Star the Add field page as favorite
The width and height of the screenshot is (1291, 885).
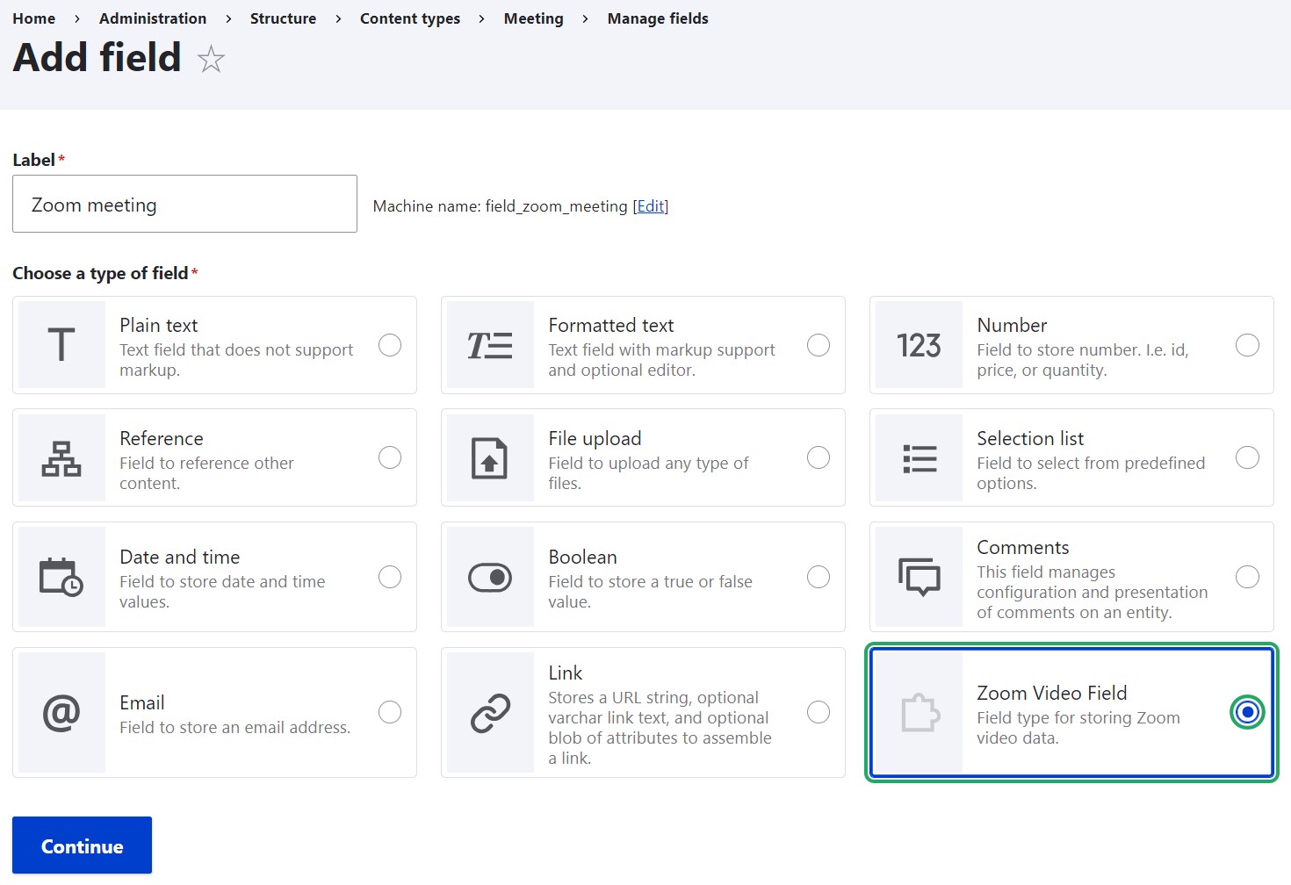pos(211,60)
